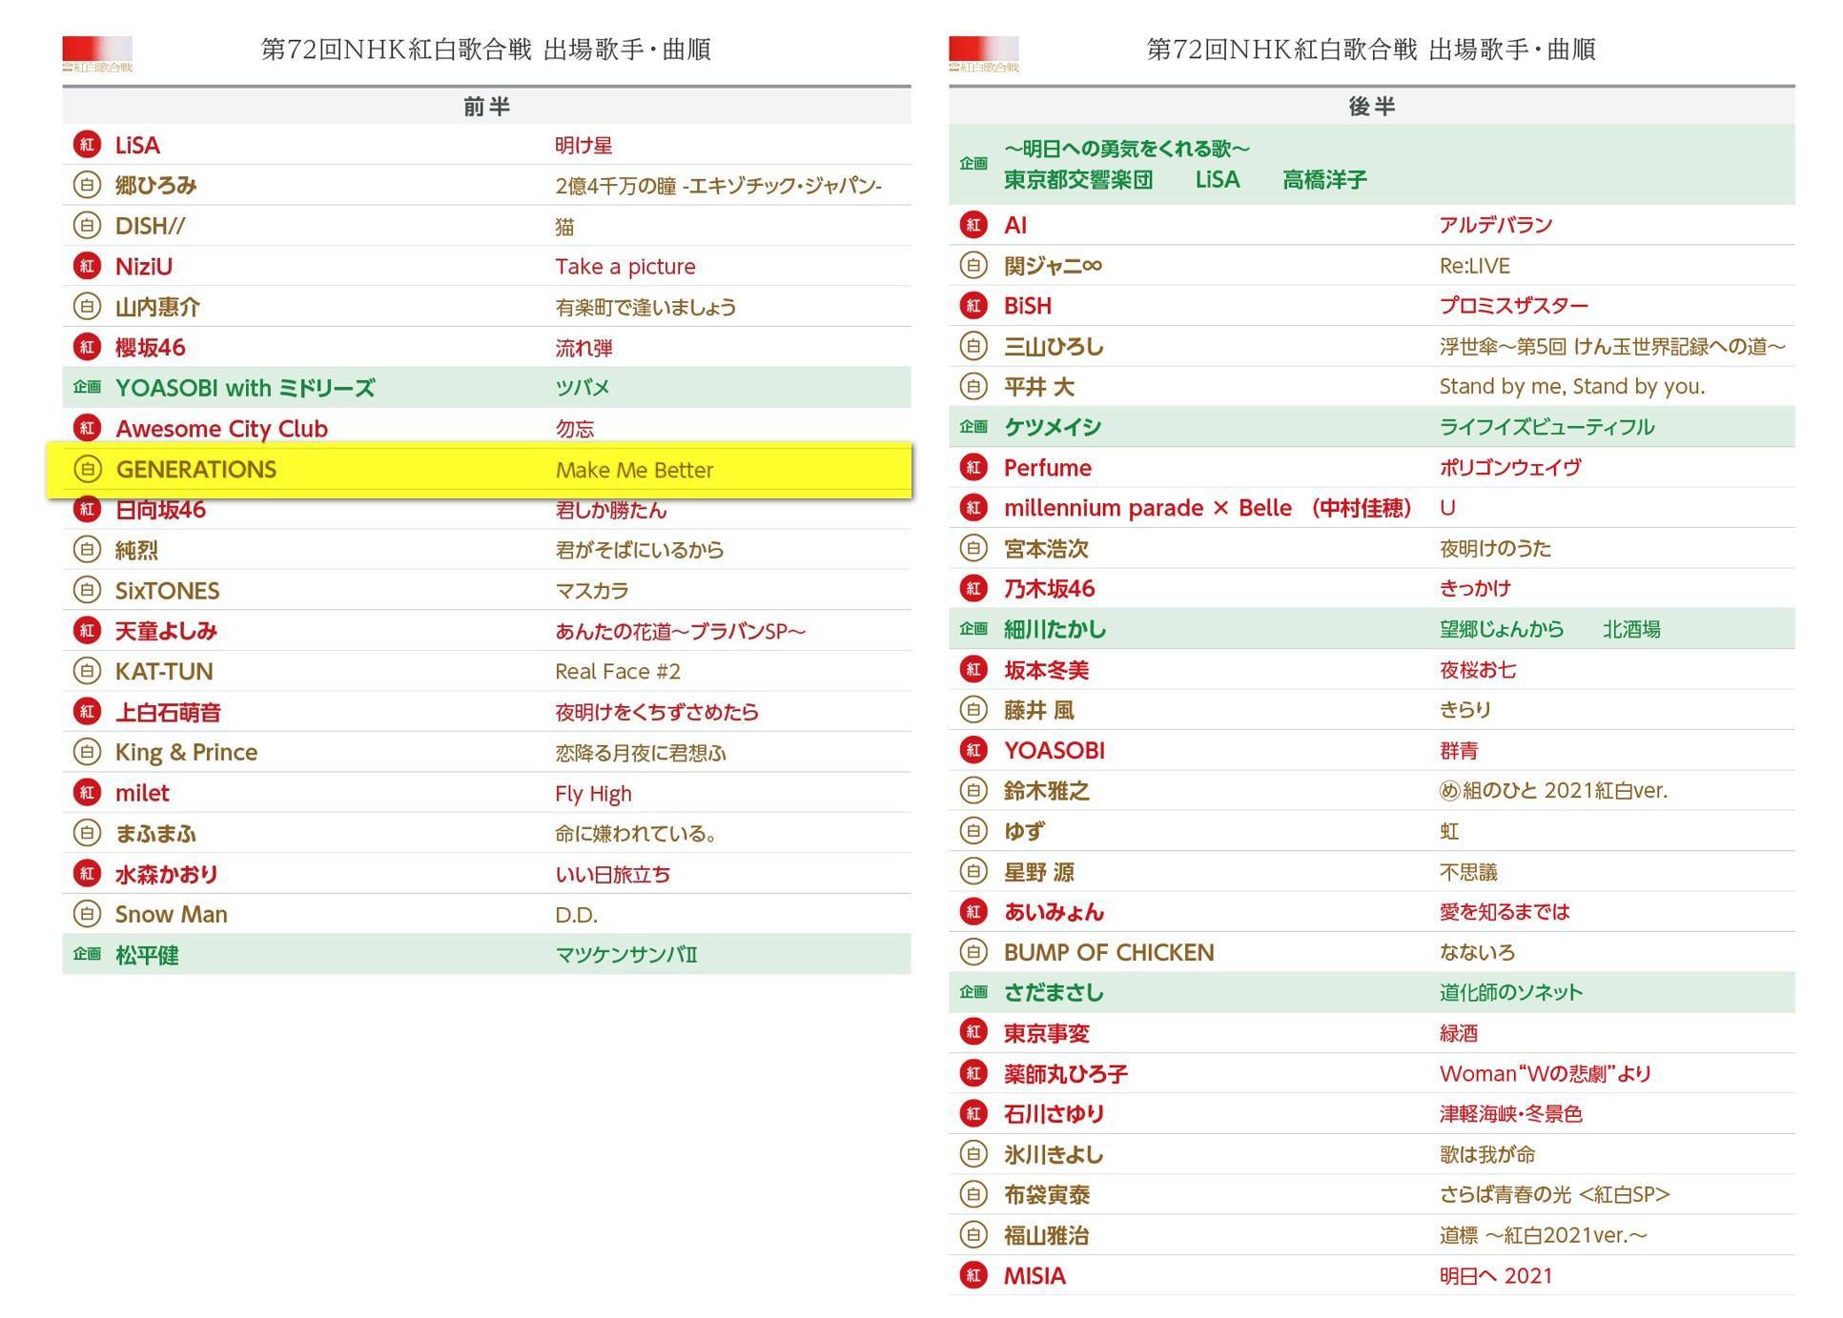
Task: Click the white 白 badge beside KAT-TUN
Action: 87,671
